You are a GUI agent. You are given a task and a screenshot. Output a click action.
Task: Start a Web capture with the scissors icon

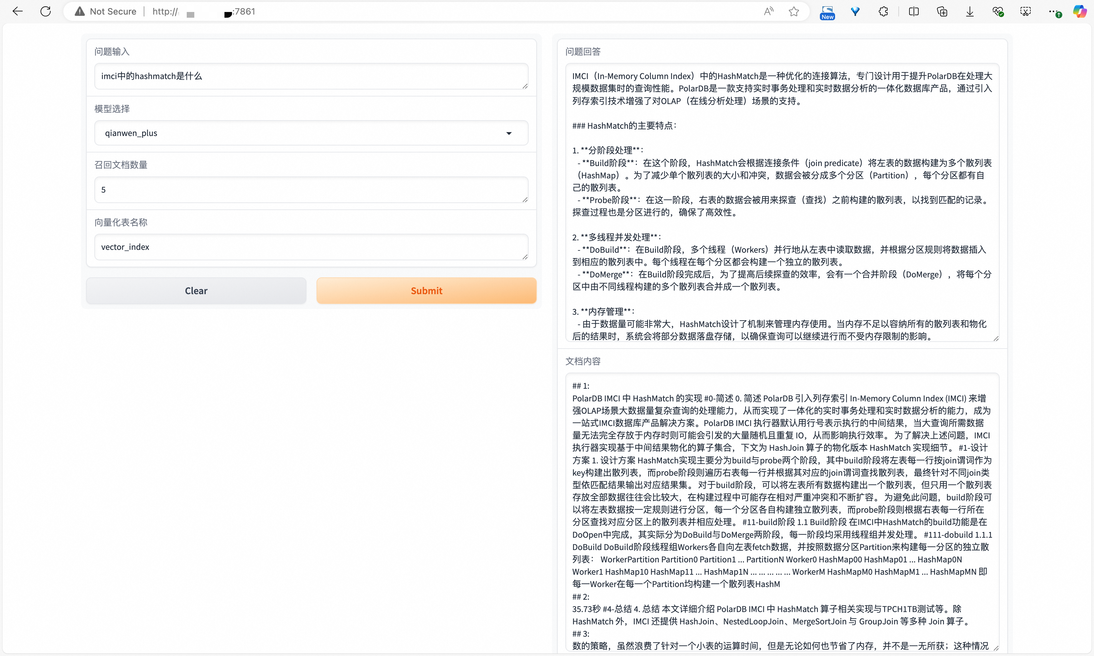coord(1025,11)
